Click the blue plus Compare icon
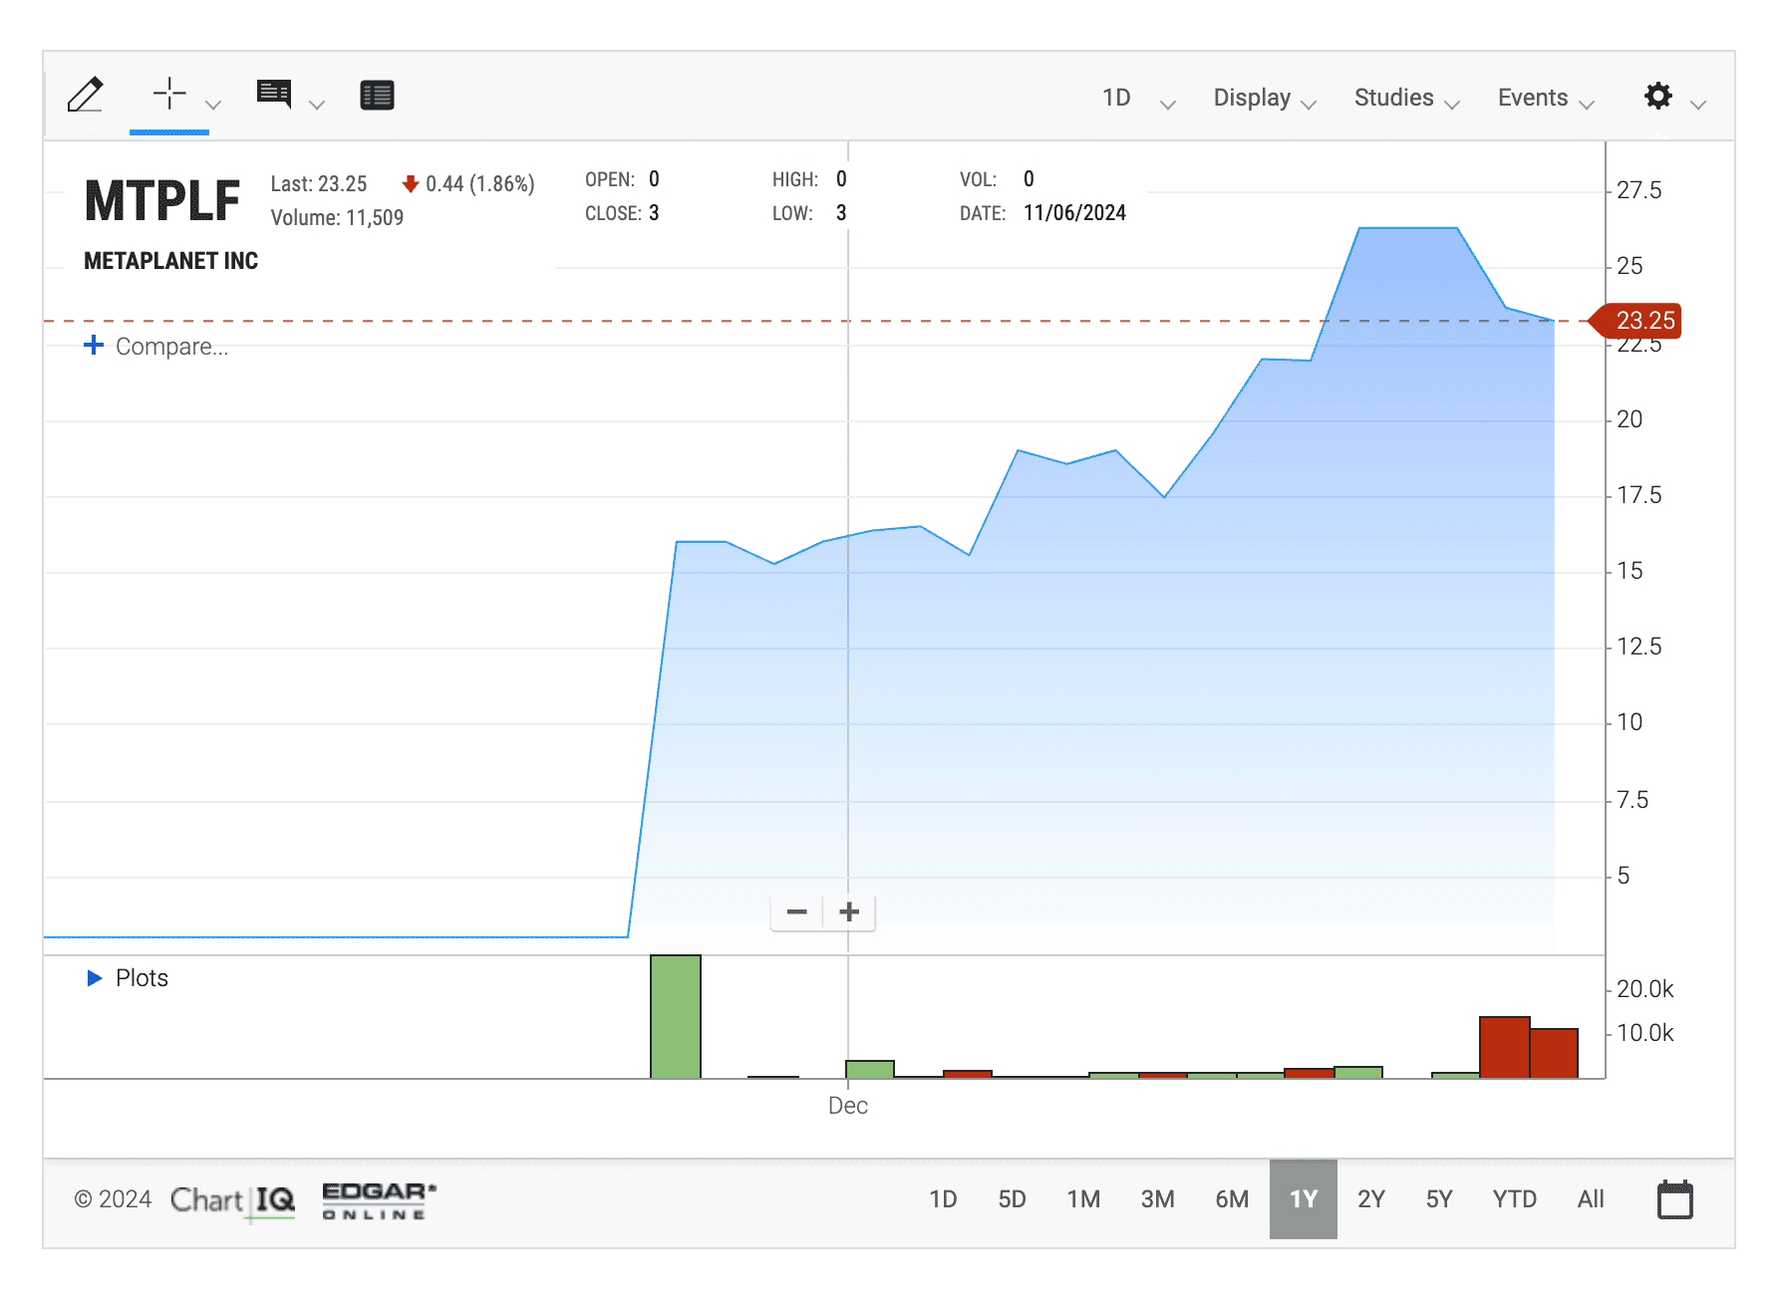This screenshot has width=1782, height=1295. click(x=94, y=345)
